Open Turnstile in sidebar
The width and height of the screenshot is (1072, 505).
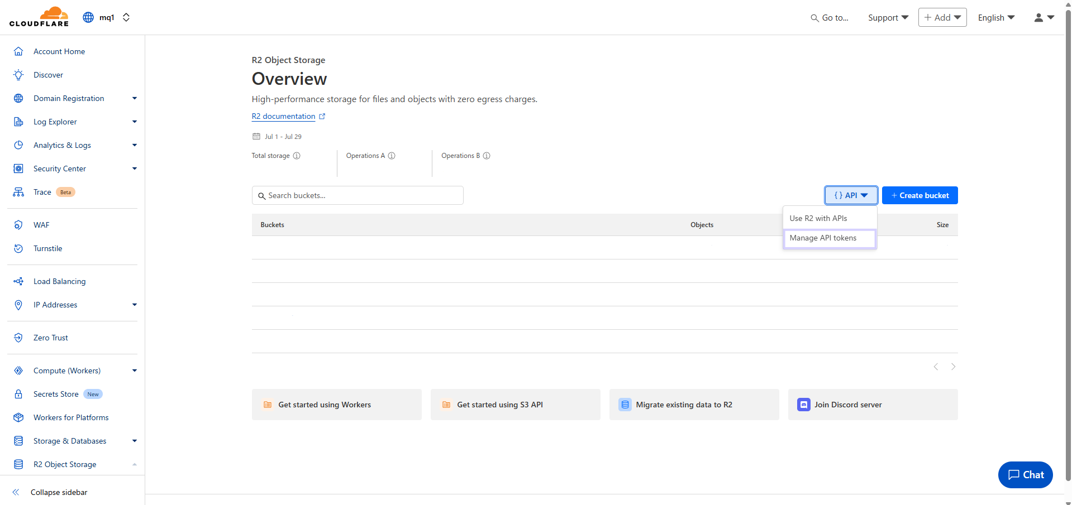pos(47,248)
